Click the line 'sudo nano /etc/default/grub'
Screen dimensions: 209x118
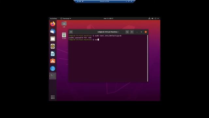coord(108,36)
